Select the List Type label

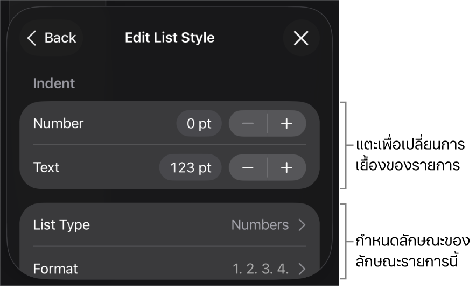click(61, 225)
